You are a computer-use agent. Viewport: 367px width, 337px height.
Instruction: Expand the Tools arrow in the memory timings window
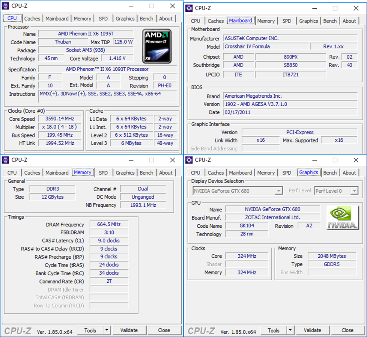point(107,330)
